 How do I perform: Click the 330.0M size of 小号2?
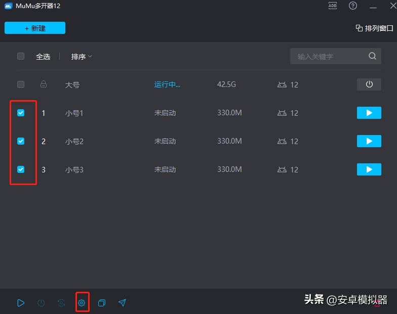(x=230, y=141)
